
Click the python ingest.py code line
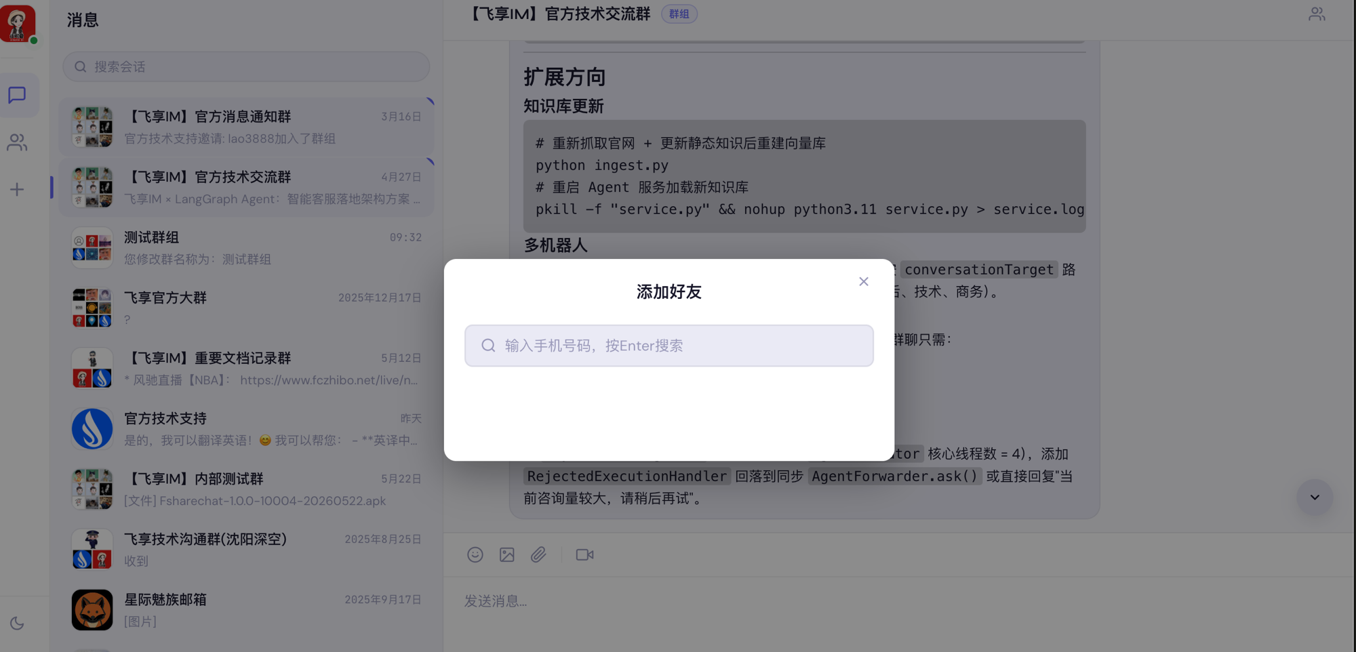pyautogui.click(x=602, y=165)
